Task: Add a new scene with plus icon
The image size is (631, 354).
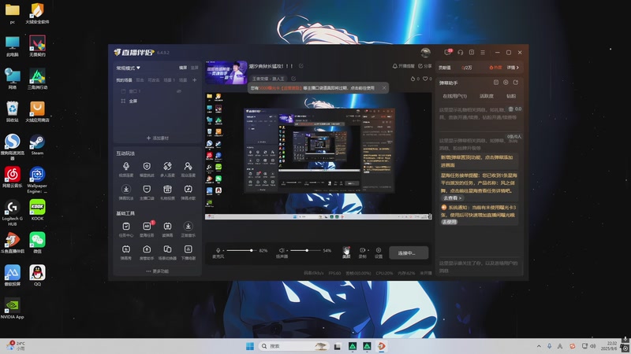Action: click(x=194, y=80)
